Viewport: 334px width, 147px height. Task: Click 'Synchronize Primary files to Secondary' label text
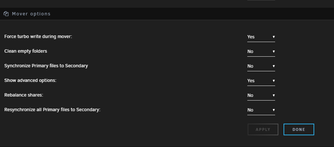[46, 66]
